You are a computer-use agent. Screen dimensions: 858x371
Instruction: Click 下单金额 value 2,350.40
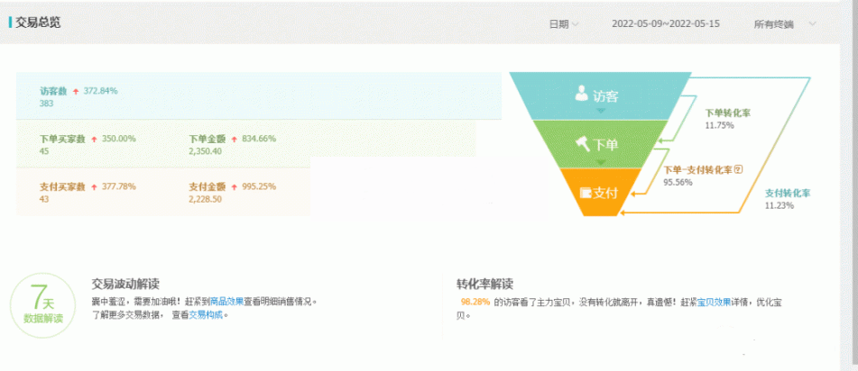205,151
